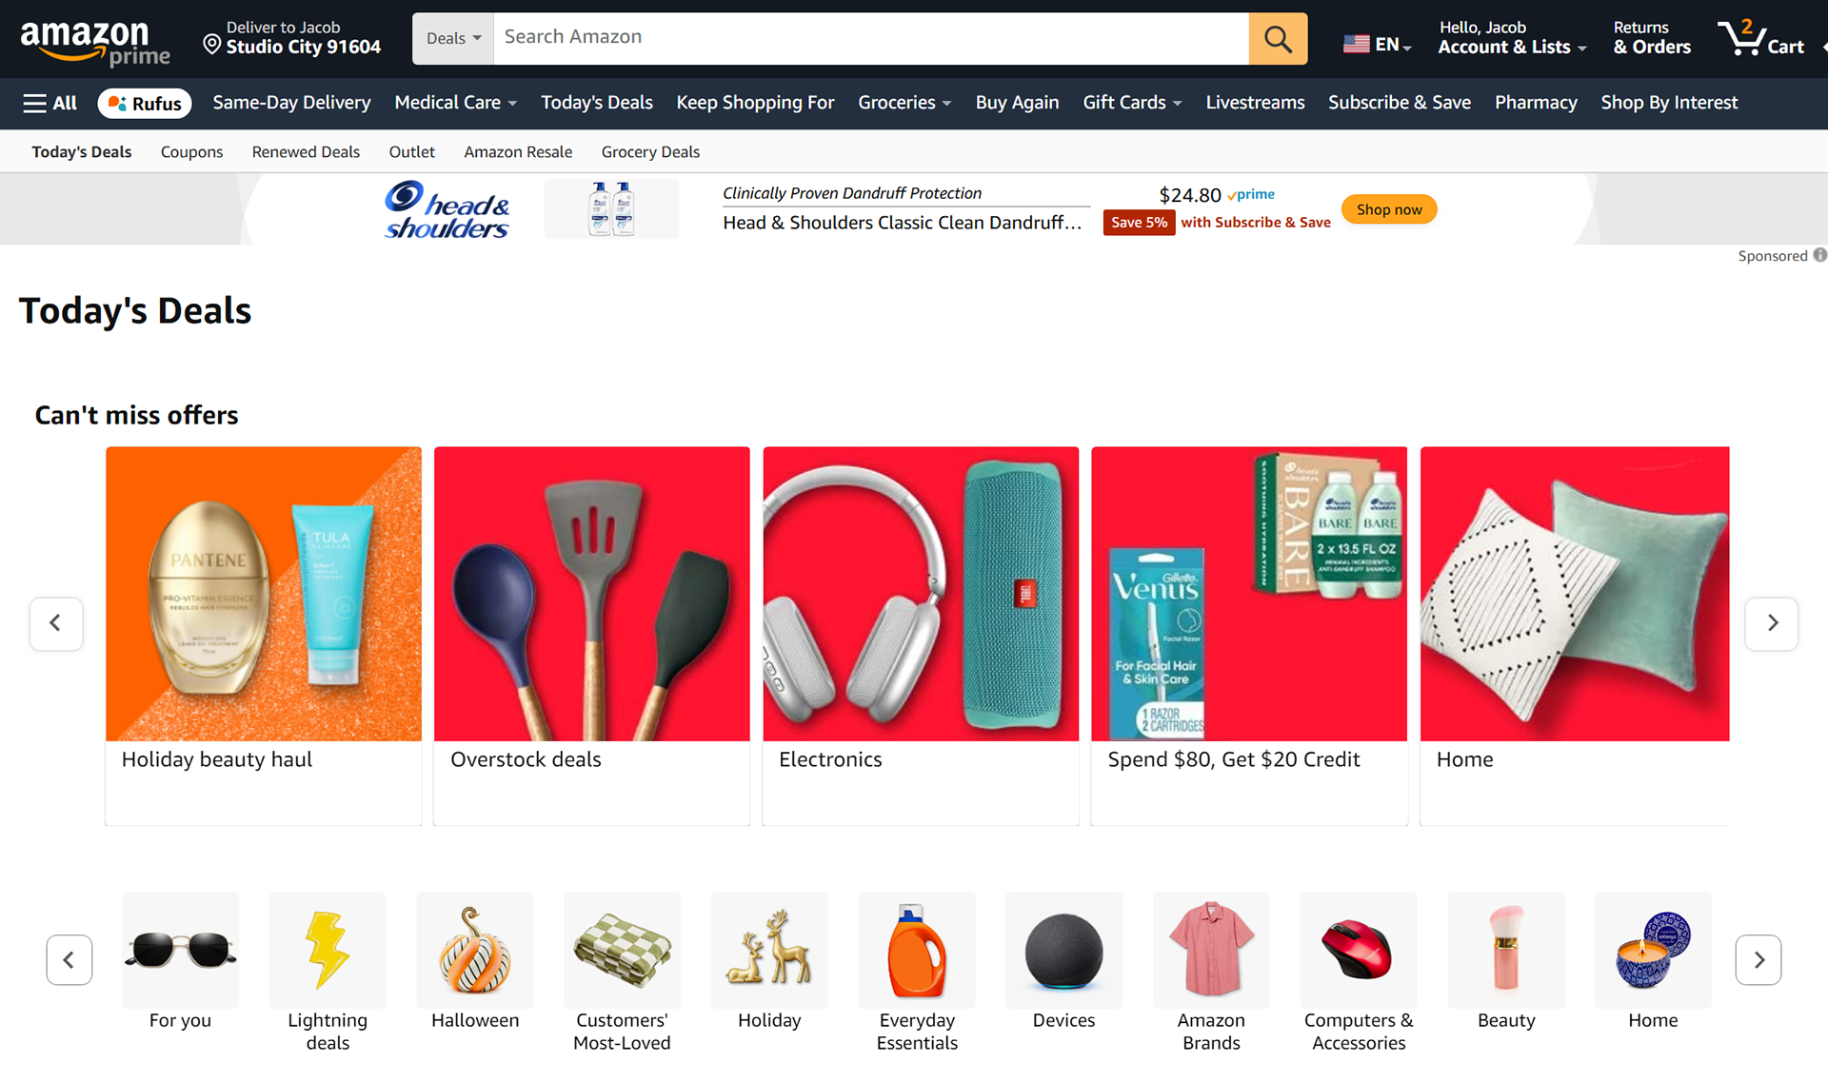1828x1082 pixels.
Task: Click the delivery location pin icon
Action: (211, 44)
